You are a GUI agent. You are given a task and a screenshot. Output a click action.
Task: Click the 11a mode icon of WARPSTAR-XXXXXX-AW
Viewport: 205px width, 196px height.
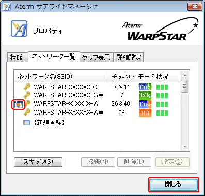tap(145, 113)
